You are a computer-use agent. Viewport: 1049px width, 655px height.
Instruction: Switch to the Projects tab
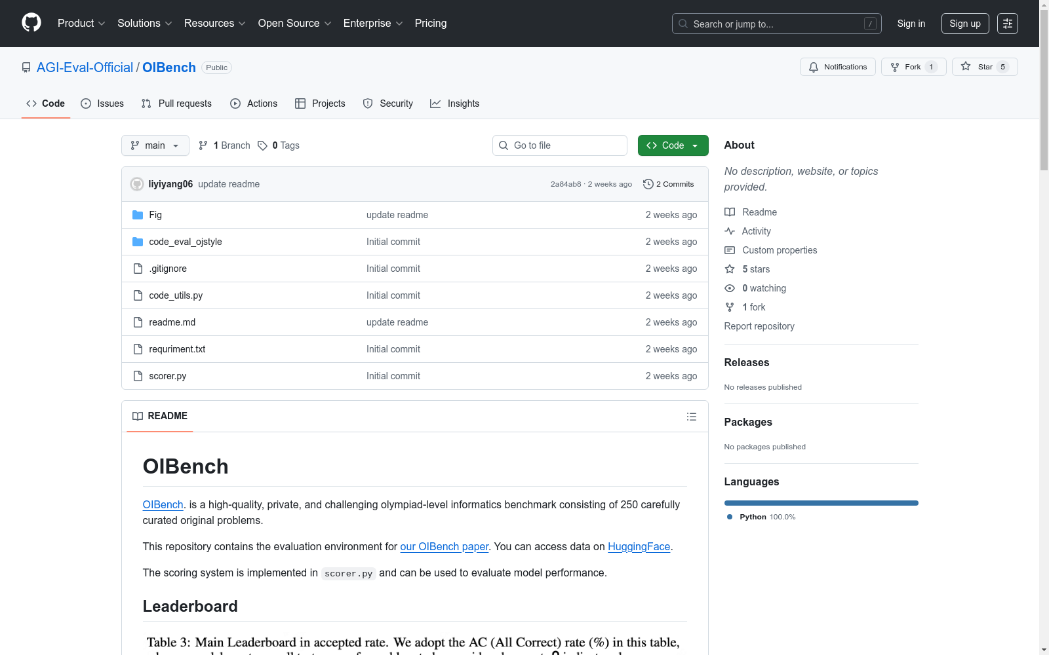[x=320, y=103]
